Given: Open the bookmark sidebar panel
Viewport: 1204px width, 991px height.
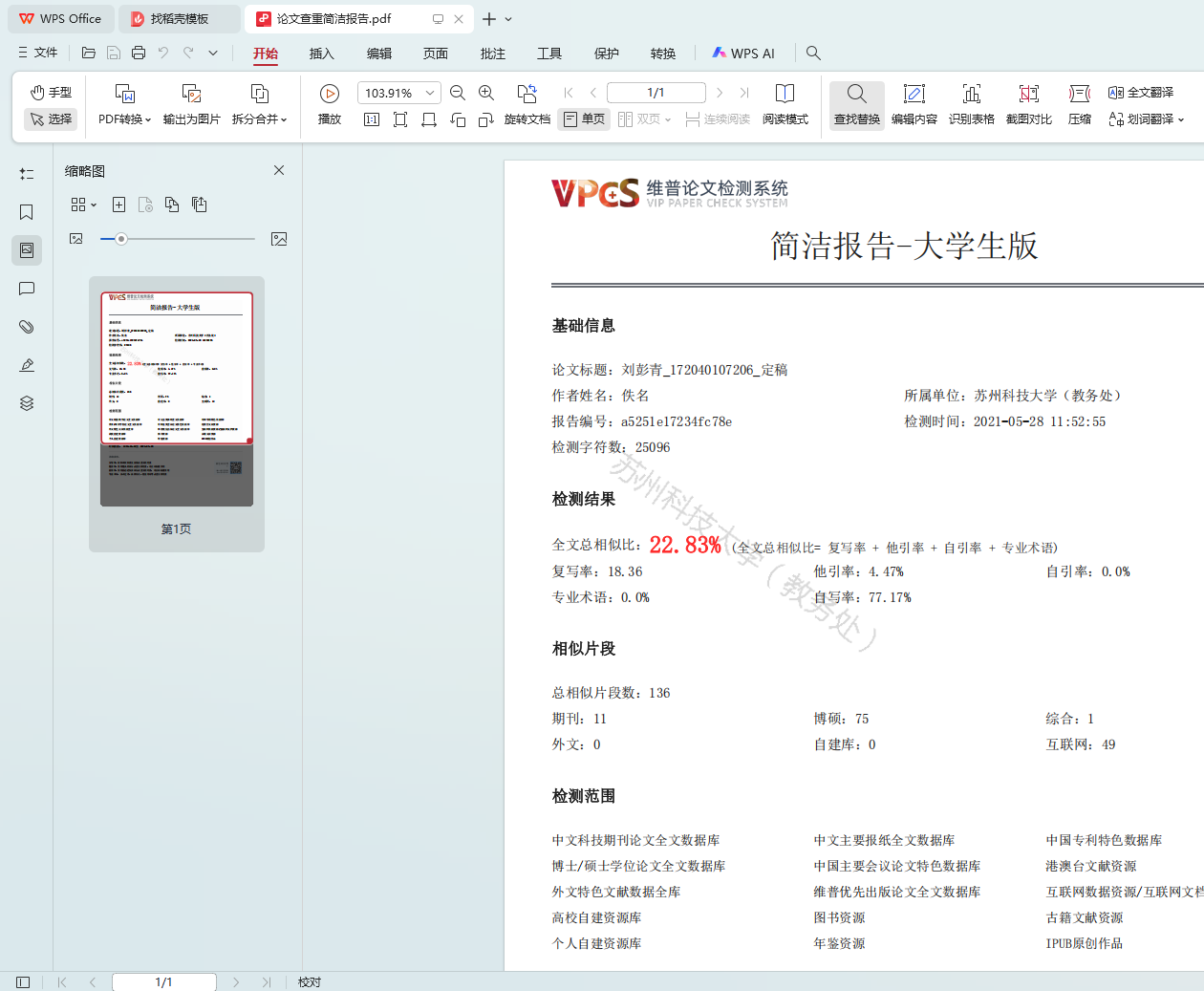Looking at the screenshot, I should (x=27, y=212).
